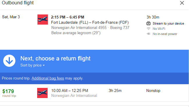
Task: Click the Sat, Mar 3 date label
Action: (11, 17)
